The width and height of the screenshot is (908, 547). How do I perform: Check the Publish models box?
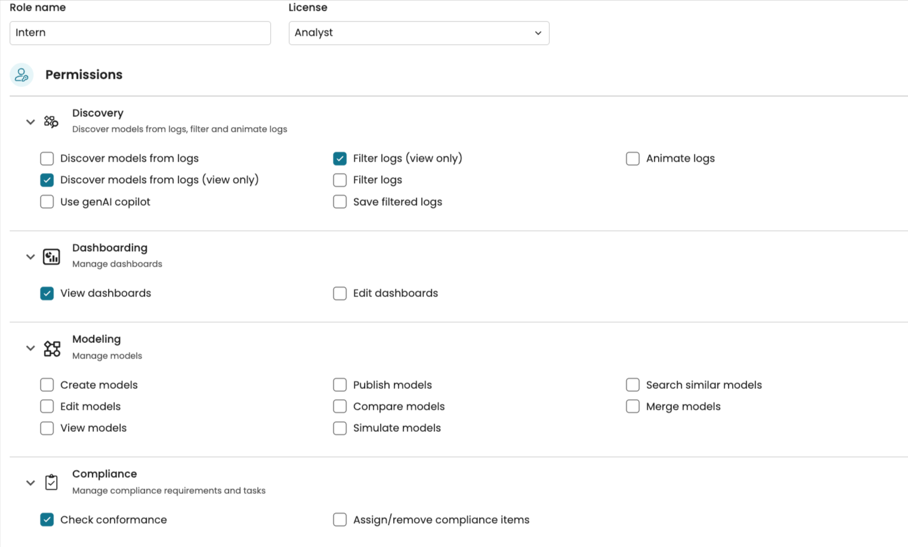pyautogui.click(x=340, y=385)
